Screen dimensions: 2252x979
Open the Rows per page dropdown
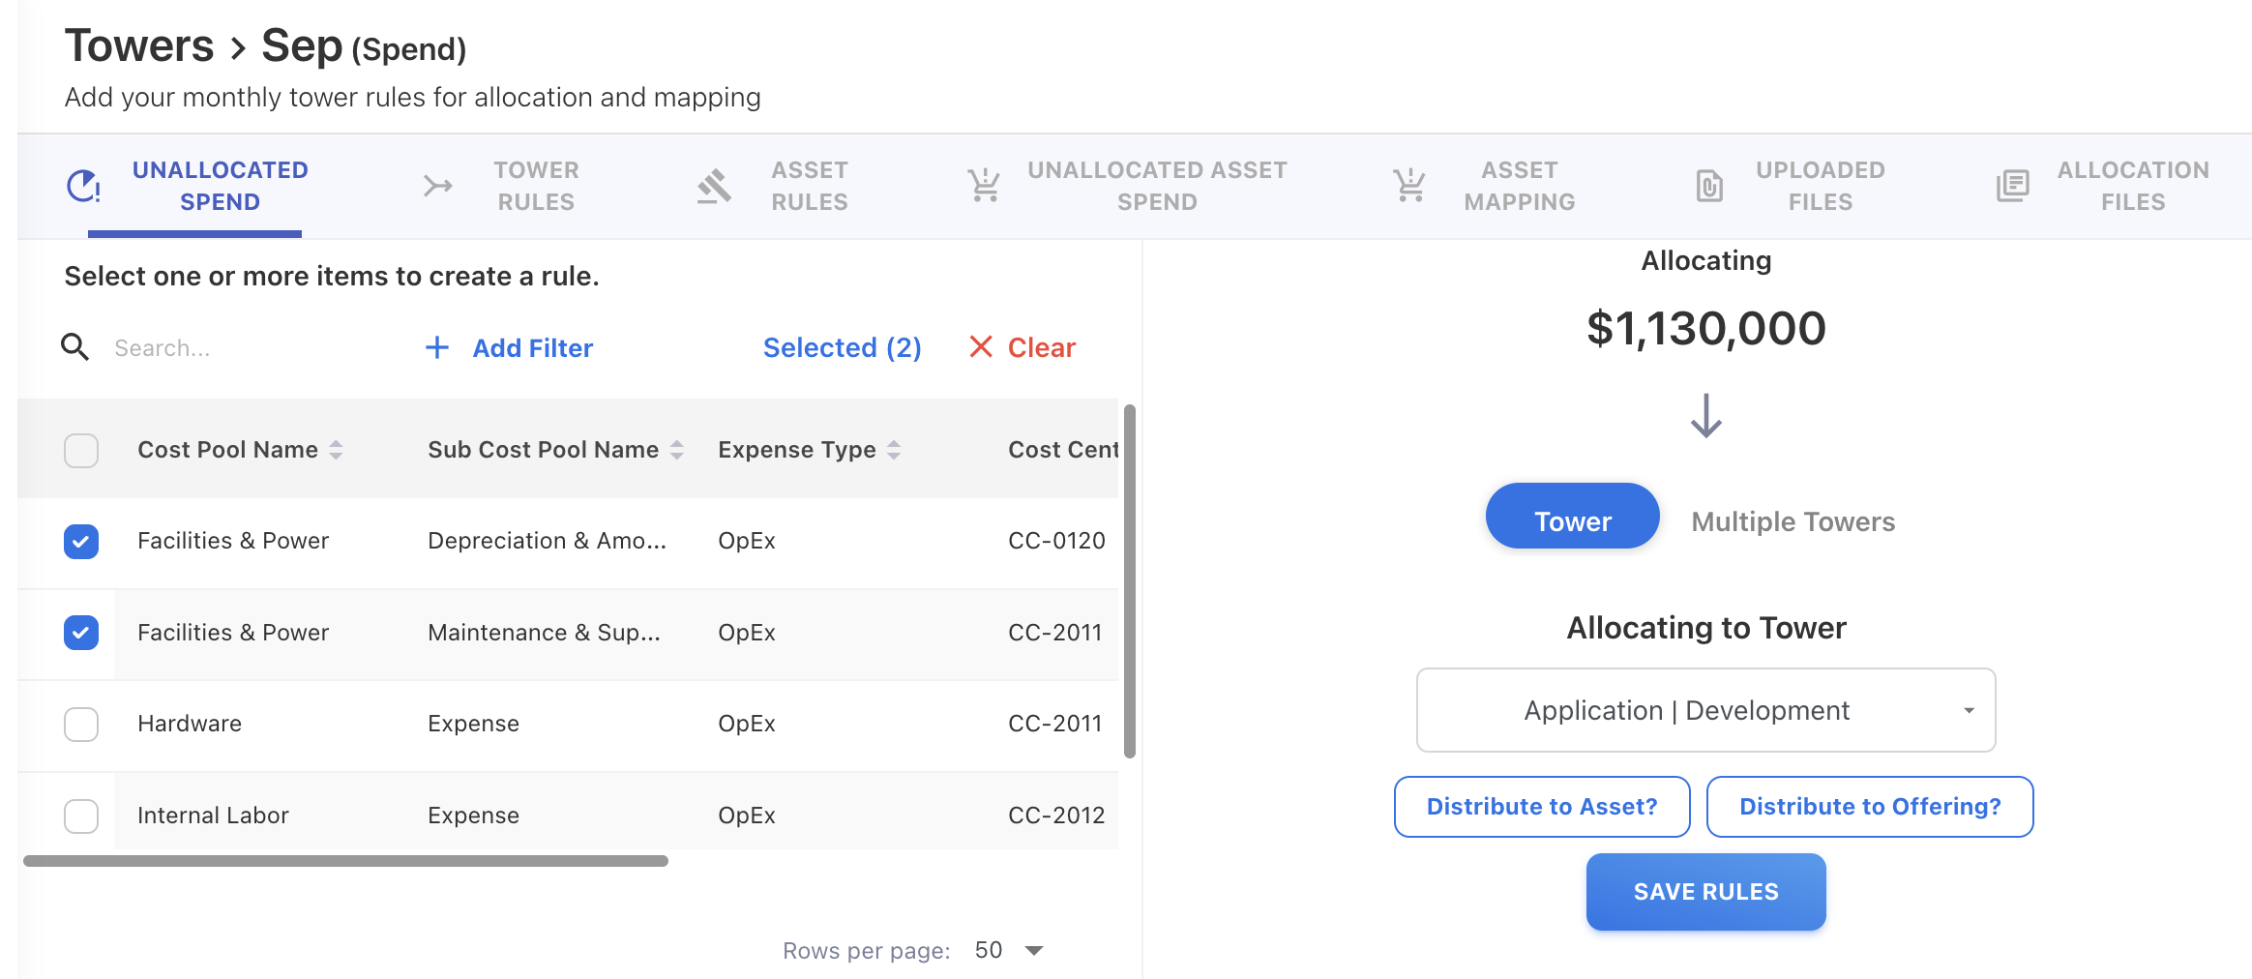(1009, 951)
